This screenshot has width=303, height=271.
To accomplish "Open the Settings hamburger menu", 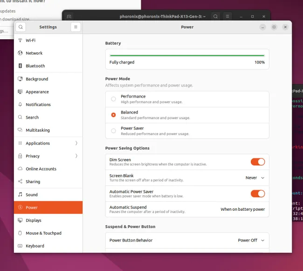I will coord(76,27).
